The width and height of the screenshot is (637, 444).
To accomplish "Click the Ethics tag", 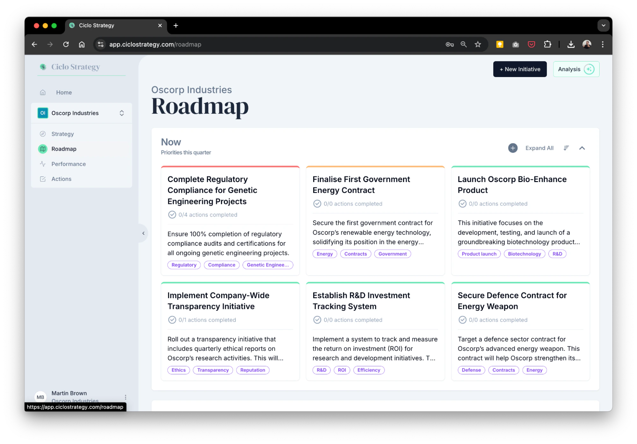I will click(x=178, y=370).
